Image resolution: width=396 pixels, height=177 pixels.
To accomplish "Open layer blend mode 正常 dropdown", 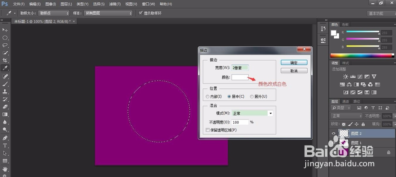I will tap(347, 116).
